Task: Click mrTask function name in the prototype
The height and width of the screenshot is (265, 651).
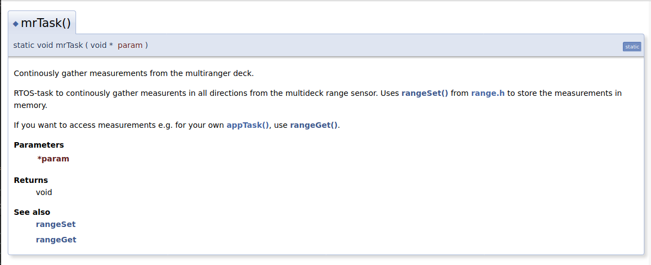Action: pos(69,45)
